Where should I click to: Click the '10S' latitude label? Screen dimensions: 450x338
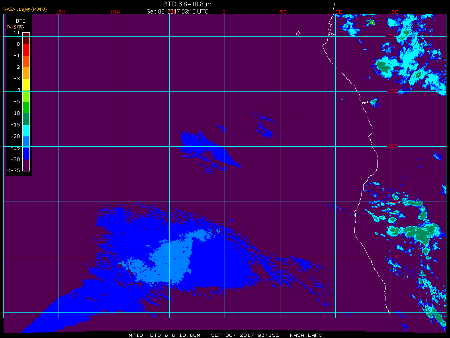coord(393,146)
